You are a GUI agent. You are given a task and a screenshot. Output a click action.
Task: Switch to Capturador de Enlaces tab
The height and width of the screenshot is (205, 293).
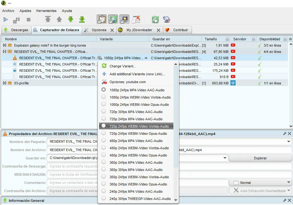(x=57, y=30)
